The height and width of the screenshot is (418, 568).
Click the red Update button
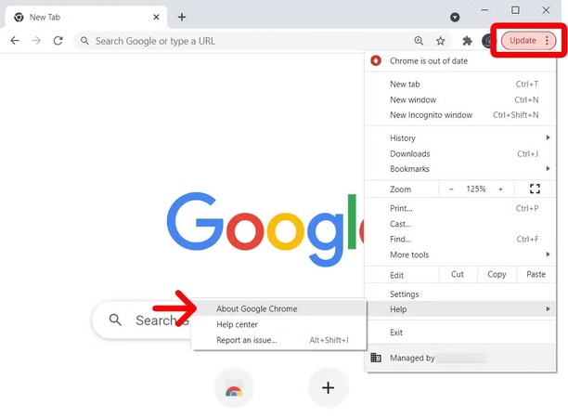pos(523,41)
